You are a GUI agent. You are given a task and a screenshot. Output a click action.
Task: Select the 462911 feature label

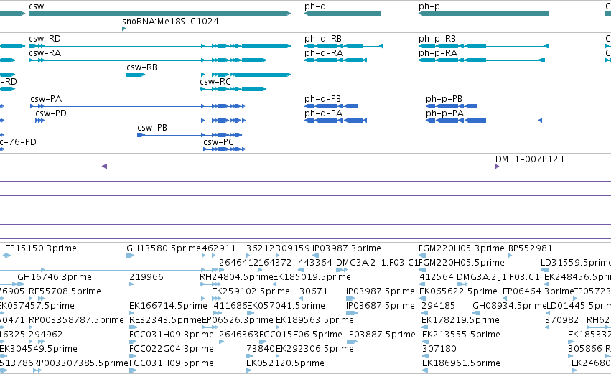pos(219,248)
